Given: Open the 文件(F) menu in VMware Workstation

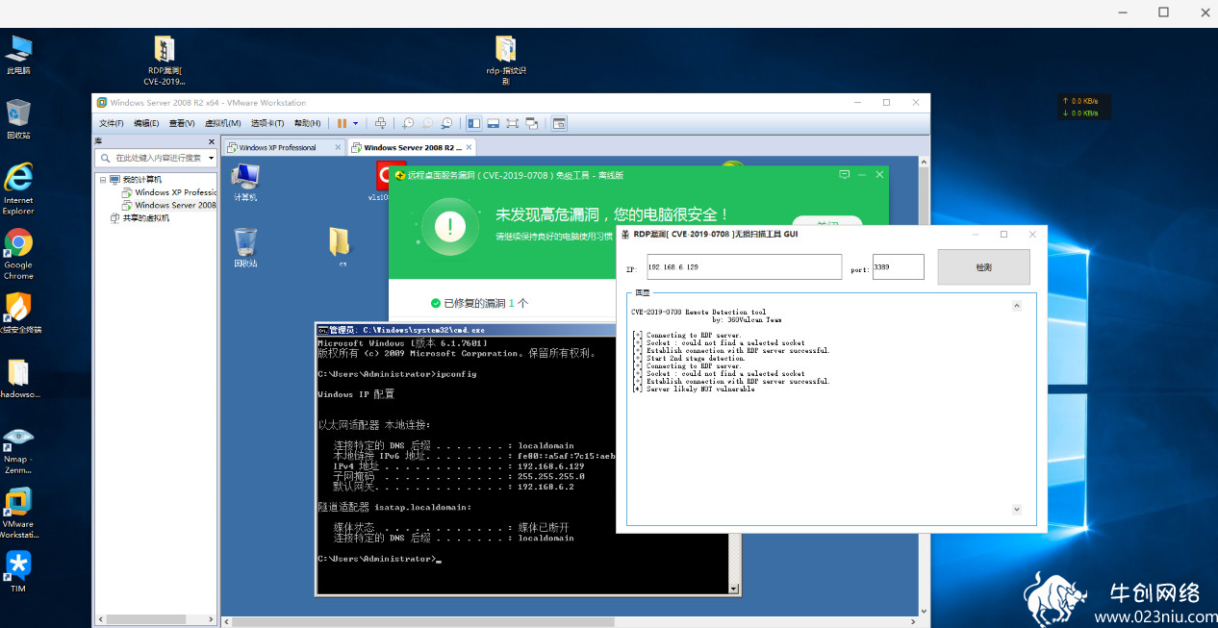Looking at the screenshot, I should click(112, 123).
